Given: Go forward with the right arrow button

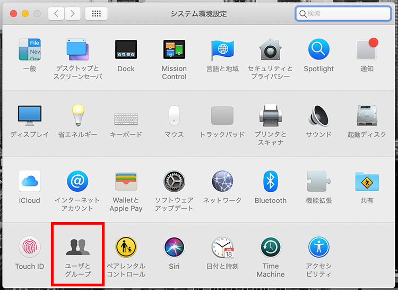Looking at the screenshot, I should pos(73,13).
